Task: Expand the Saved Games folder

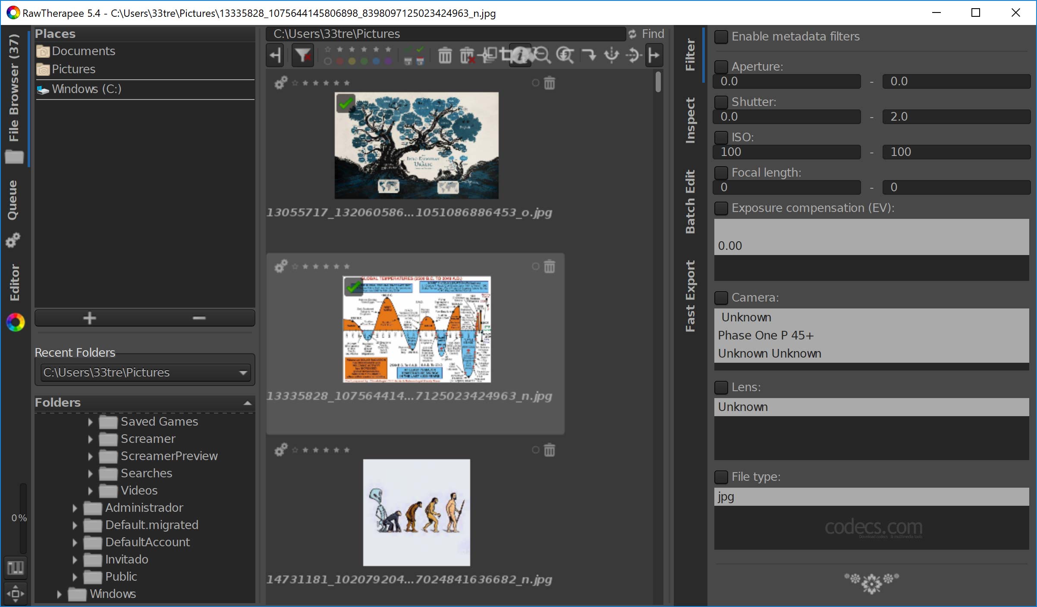Action: coord(90,422)
